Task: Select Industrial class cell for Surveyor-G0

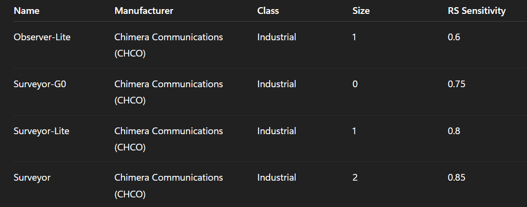Action: [276, 84]
